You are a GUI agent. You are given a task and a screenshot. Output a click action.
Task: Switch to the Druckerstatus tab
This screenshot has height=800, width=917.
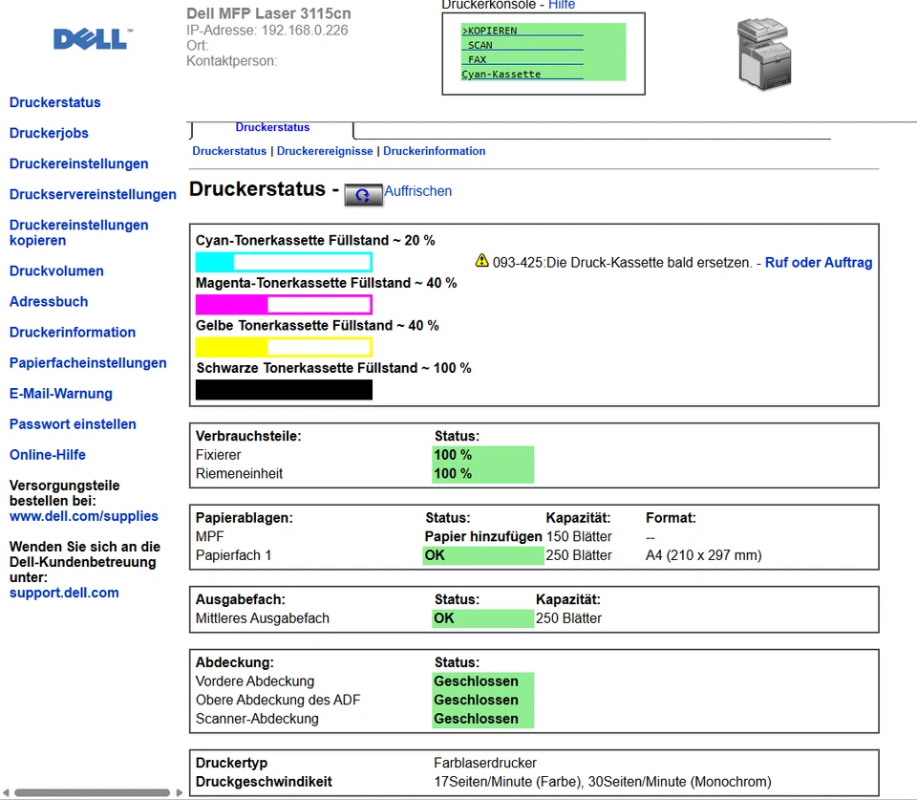point(272,127)
